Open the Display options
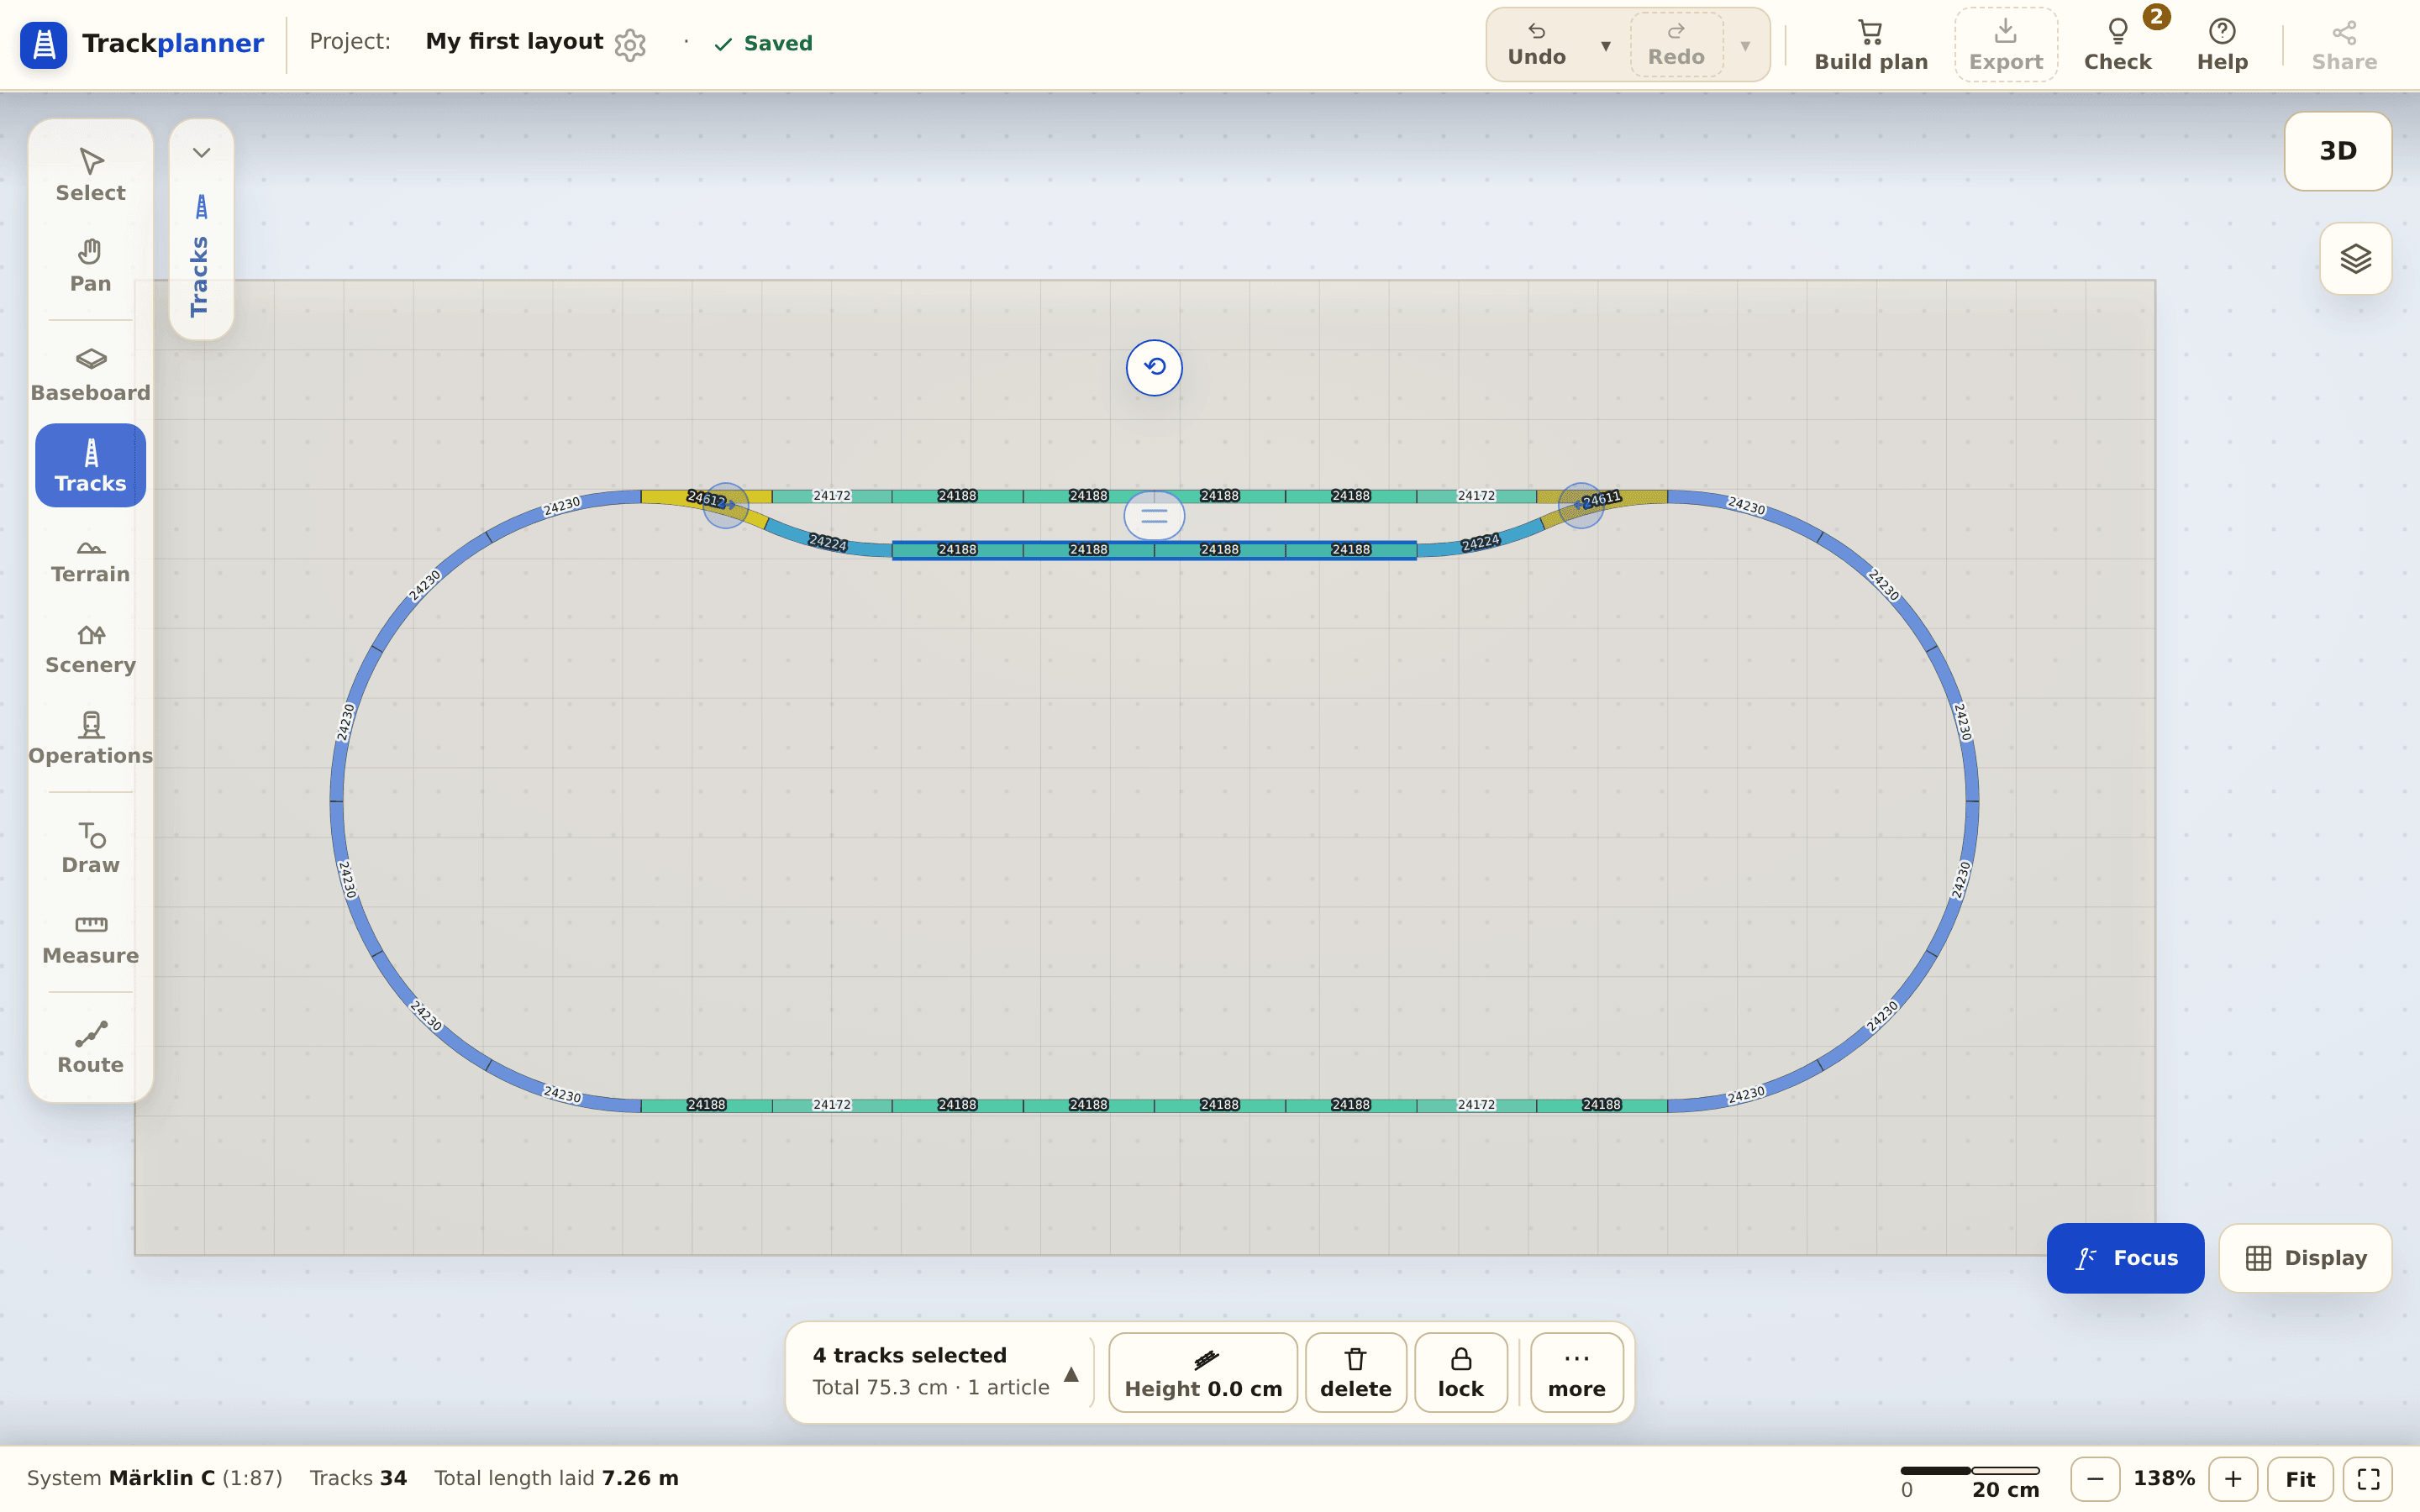Screen dimensions: 2420x1512 (2305, 1258)
